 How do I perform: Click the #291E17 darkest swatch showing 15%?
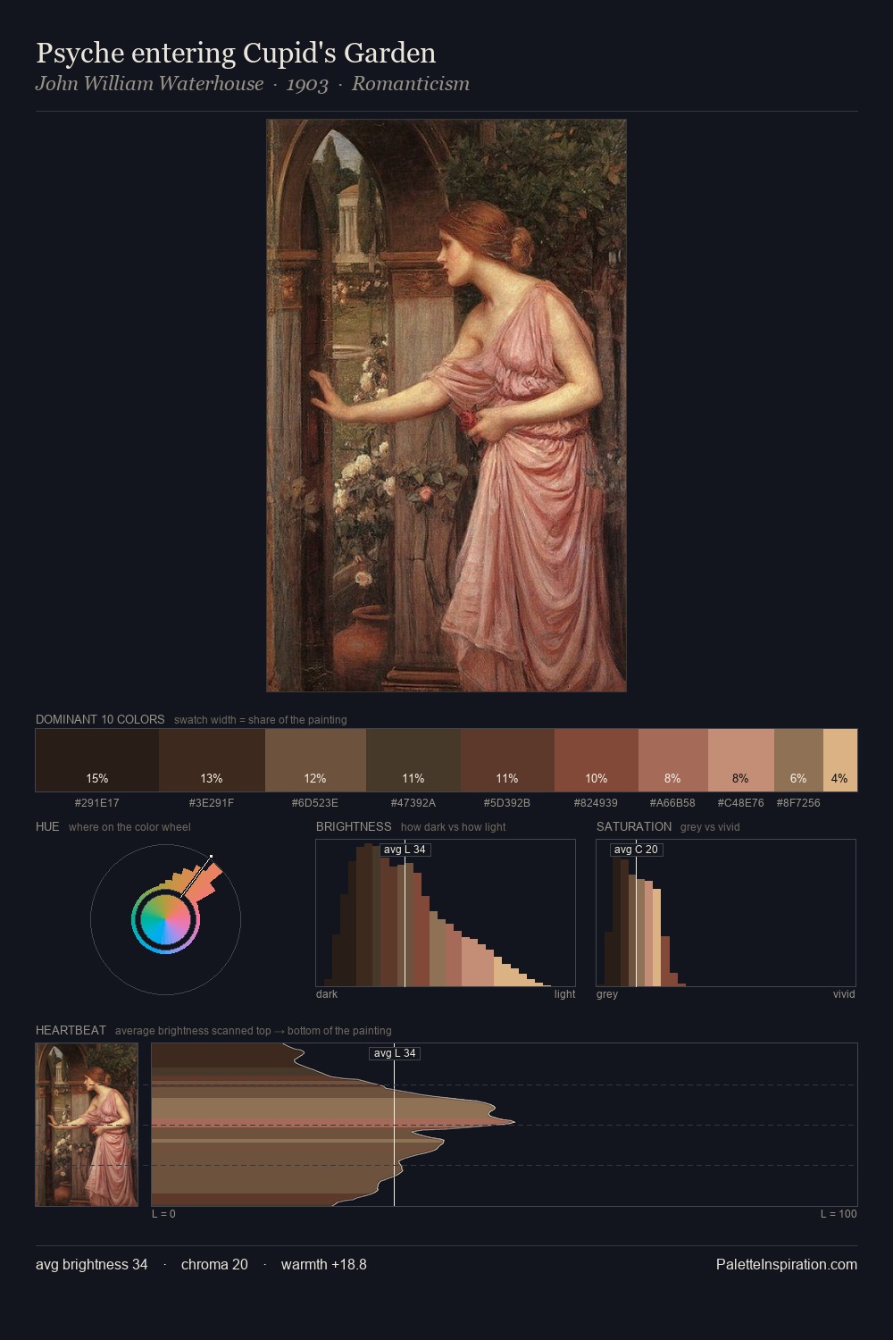coord(97,760)
